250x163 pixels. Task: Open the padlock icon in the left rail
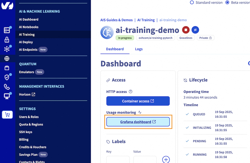(7, 40)
